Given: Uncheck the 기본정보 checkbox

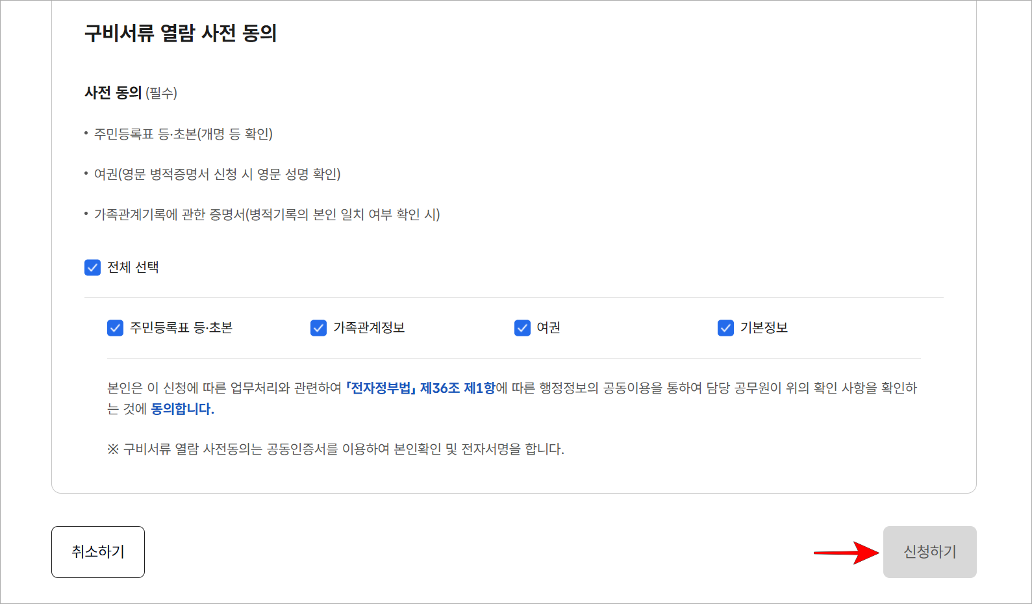Looking at the screenshot, I should point(725,328).
